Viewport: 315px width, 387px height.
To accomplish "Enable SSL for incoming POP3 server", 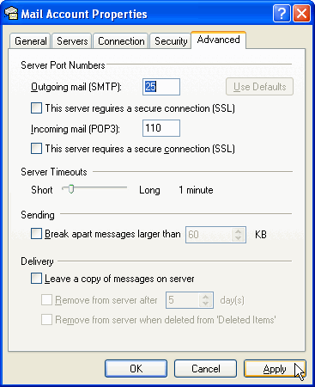I will [x=36, y=149].
